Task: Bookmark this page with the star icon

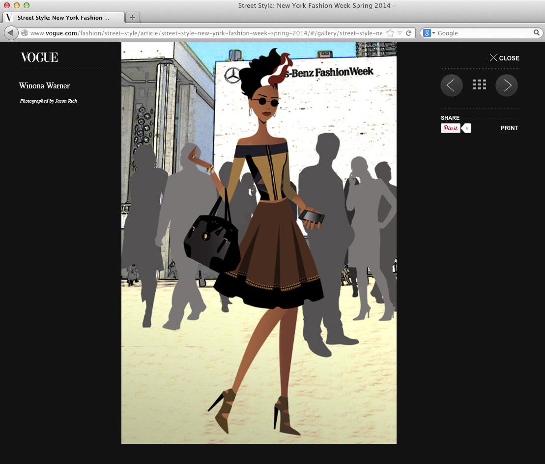Action: (x=390, y=33)
